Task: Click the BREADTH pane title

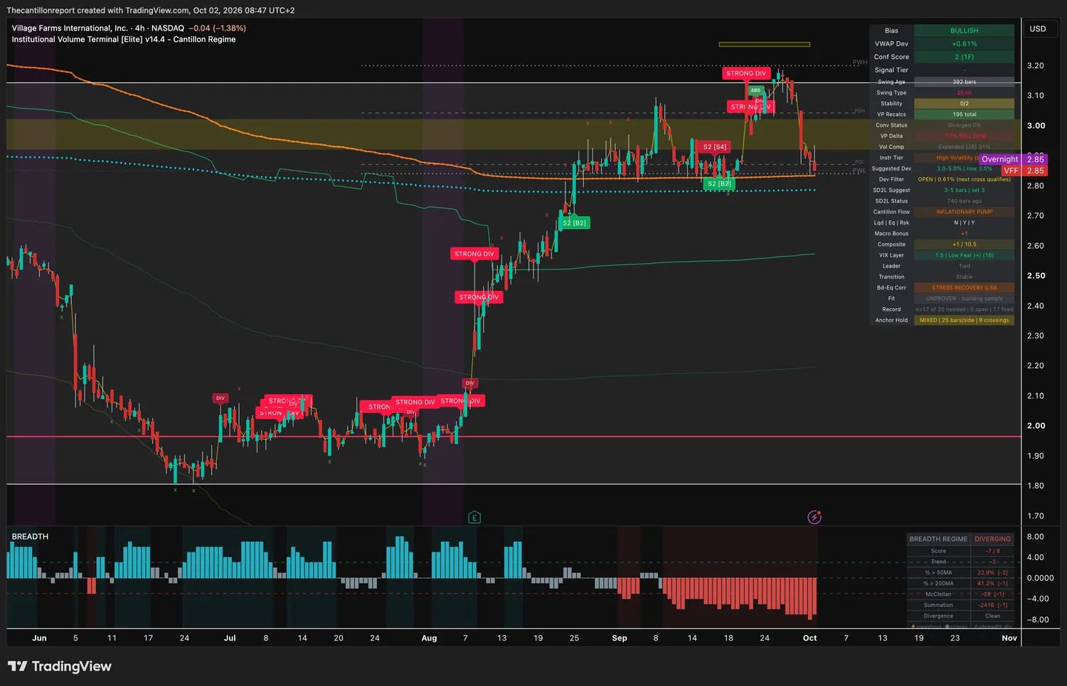Action: click(x=30, y=537)
